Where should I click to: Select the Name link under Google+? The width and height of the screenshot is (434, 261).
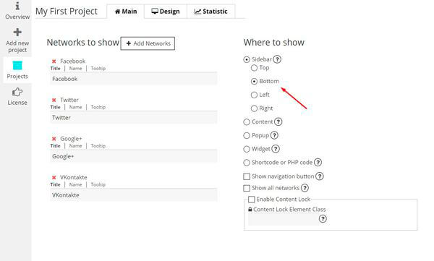coord(75,146)
